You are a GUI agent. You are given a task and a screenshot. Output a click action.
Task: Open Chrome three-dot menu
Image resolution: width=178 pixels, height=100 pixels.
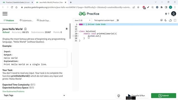[175, 7]
